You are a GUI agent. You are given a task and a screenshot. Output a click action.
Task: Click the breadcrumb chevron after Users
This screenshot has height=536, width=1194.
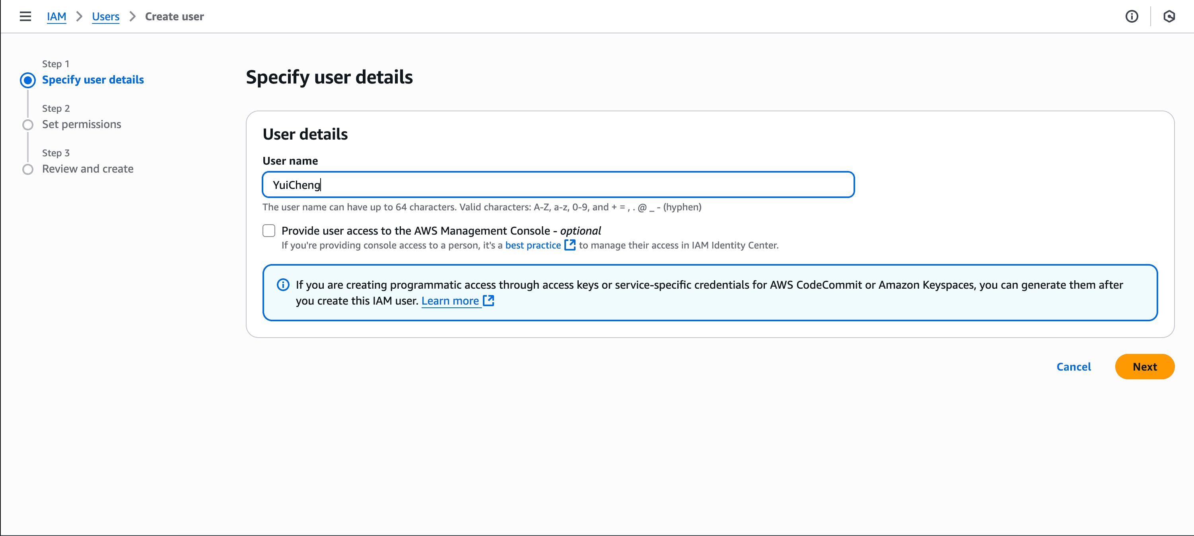[x=132, y=17]
